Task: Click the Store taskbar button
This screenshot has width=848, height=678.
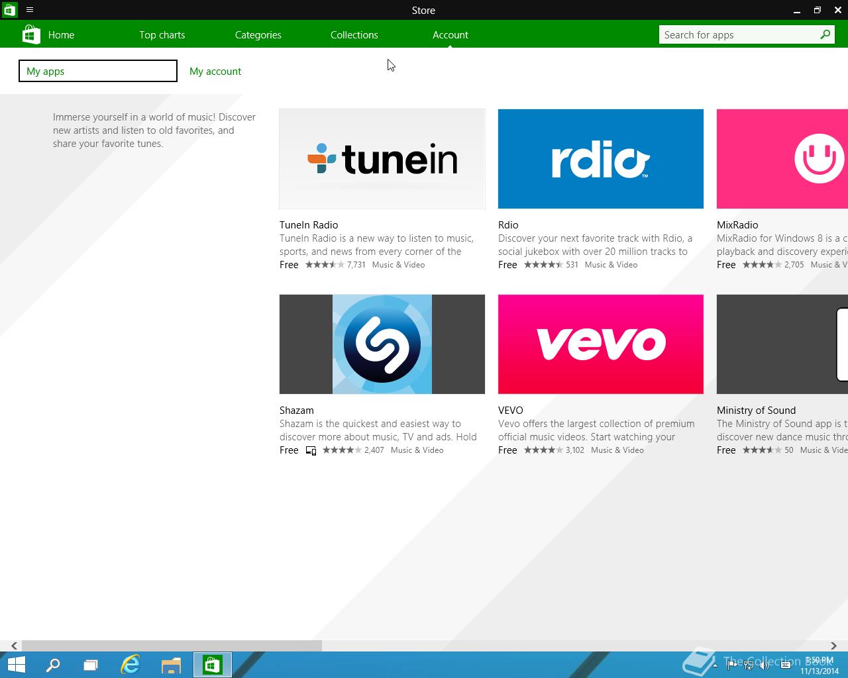Action: [x=212, y=665]
